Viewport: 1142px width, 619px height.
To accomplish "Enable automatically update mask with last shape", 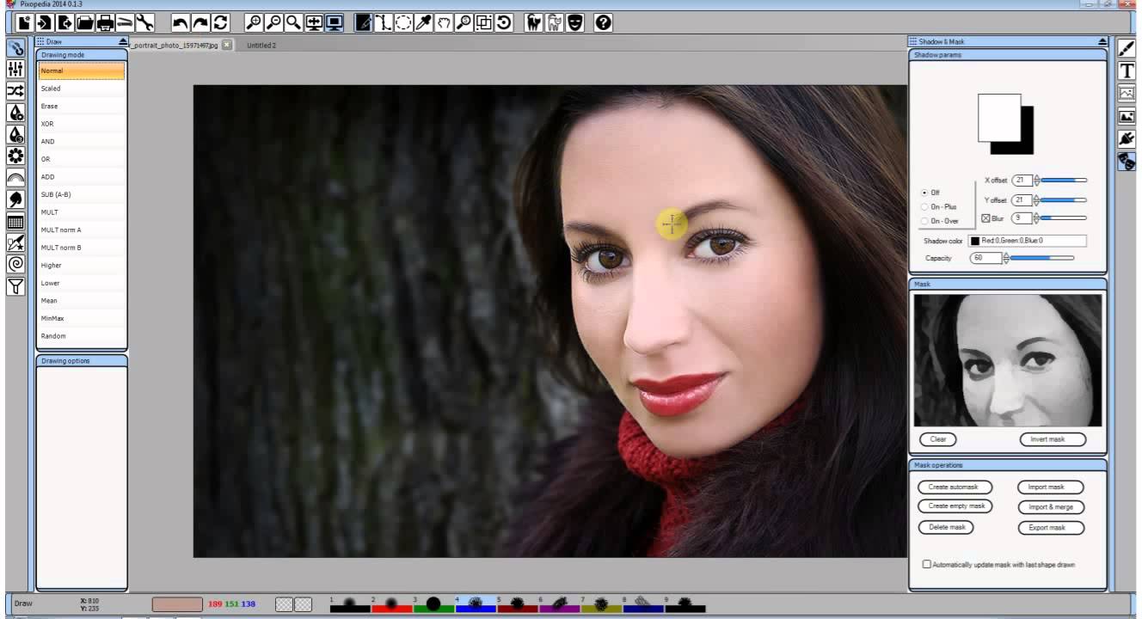I will pyautogui.click(x=927, y=565).
